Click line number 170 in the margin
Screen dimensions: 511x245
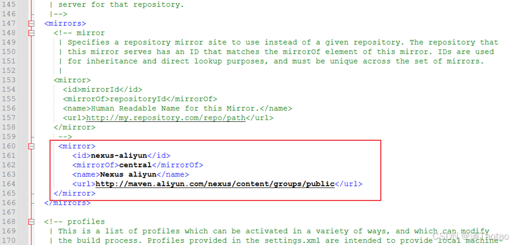(9, 241)
